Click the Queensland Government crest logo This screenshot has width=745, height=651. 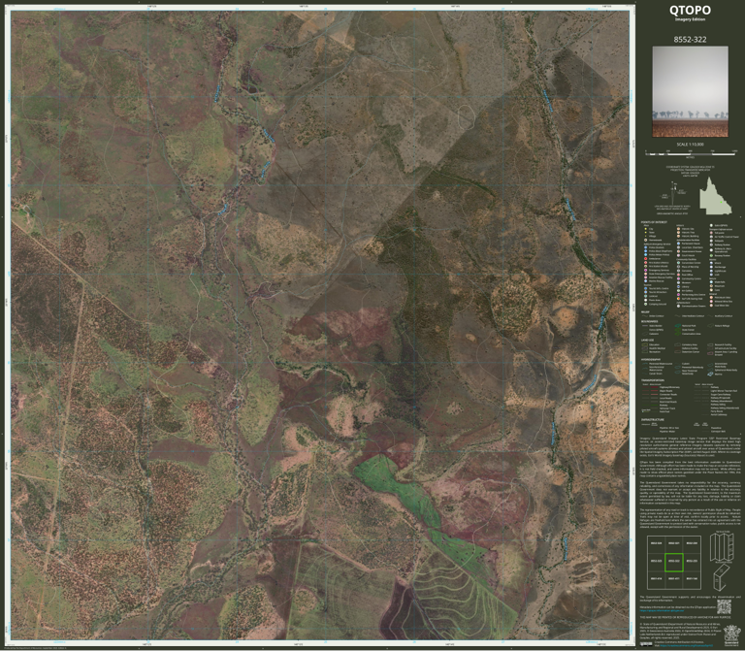point(732,635)
